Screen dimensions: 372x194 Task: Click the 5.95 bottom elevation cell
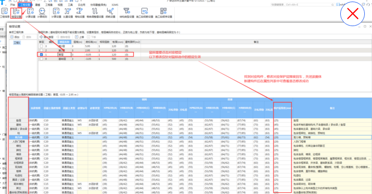pyautogui.click(x=91, y=46)
